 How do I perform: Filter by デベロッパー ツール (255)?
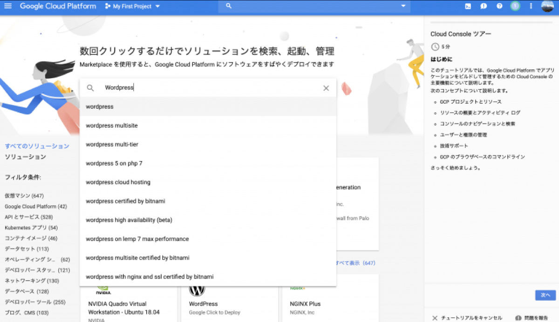coord(35,302)
